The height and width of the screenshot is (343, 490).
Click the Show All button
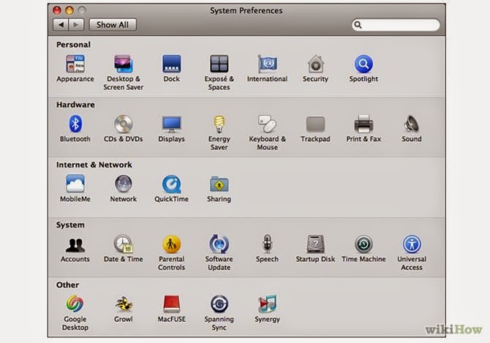pyautogui.click(x=113, y=25)
